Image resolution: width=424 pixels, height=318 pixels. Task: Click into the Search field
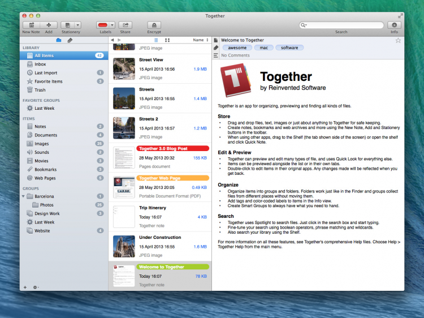coord(341,25)
